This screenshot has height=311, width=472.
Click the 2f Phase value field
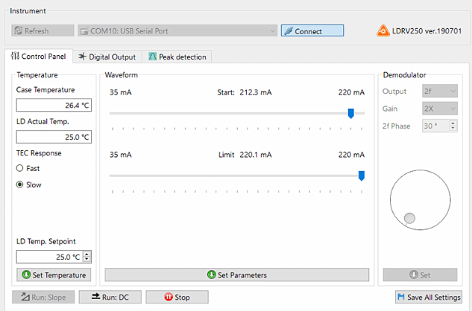pyautogui.click(x=436, y=126)
